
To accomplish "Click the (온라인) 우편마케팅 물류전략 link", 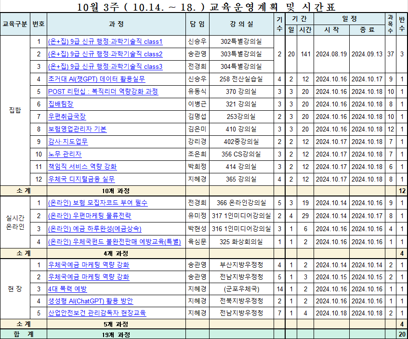I will (90, 216).
